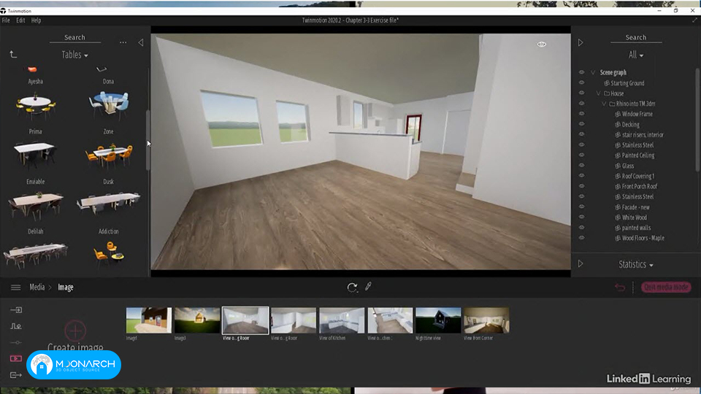The width and height of the screenshot is (701, 394).
Task: Hide the Wood Floors - Maple object
Action: coord(582,238)
